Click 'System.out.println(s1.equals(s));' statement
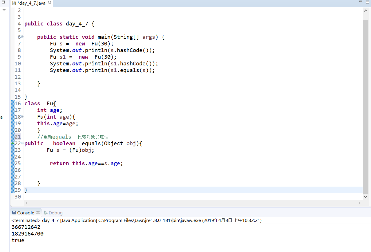The width and height of the screenshot is (371, 252). coord(102,70)
